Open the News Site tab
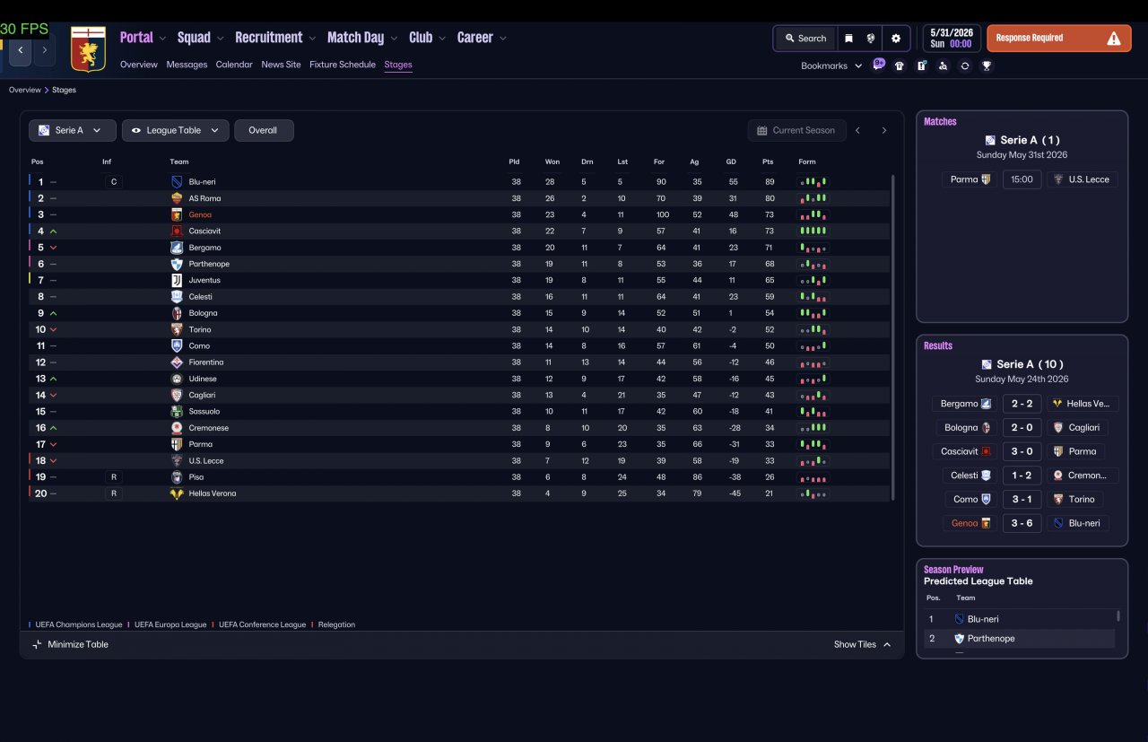This screenshot has height=742, width=1148. pos(281,65)
